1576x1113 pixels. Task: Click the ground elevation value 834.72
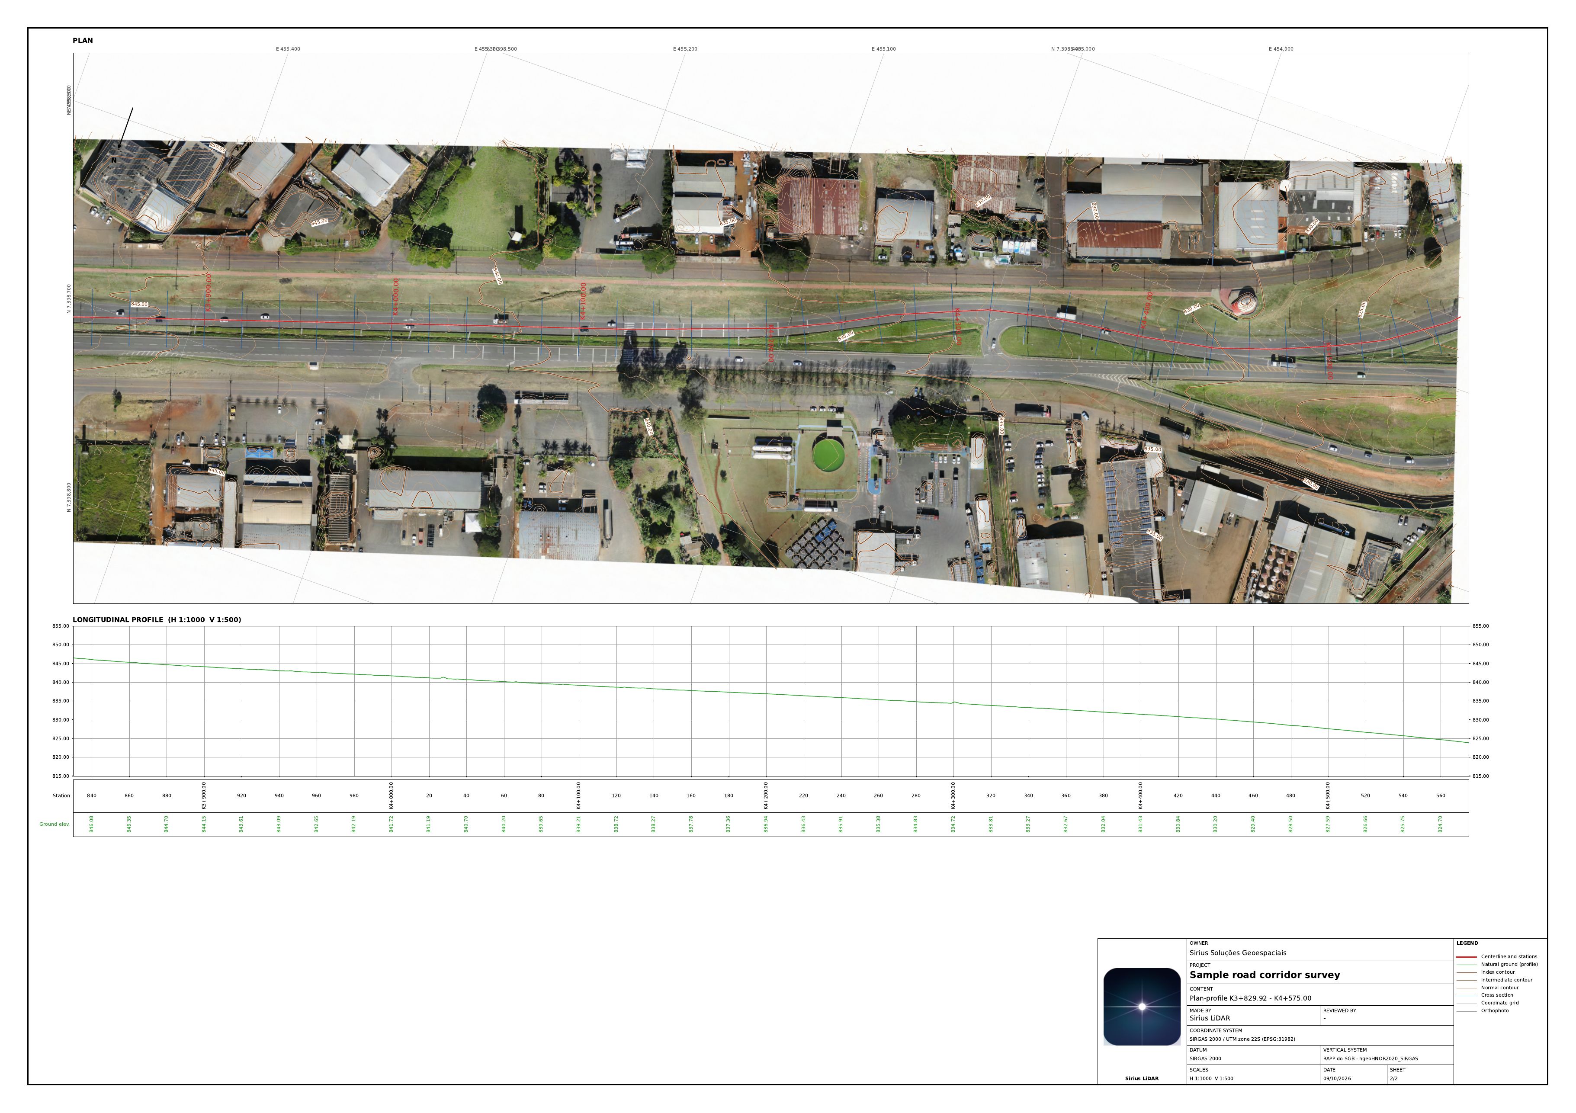pos(953,824)
